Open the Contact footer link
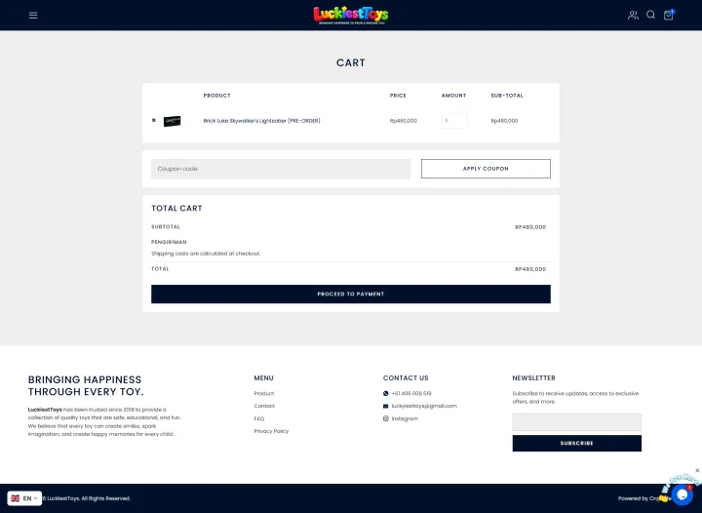Screen dimensions: 702x513 264,406
